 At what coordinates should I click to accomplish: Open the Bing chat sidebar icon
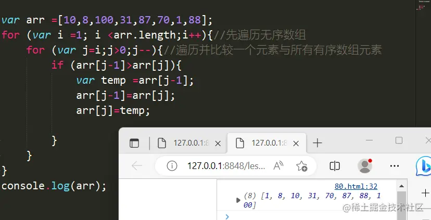[423, 166]
